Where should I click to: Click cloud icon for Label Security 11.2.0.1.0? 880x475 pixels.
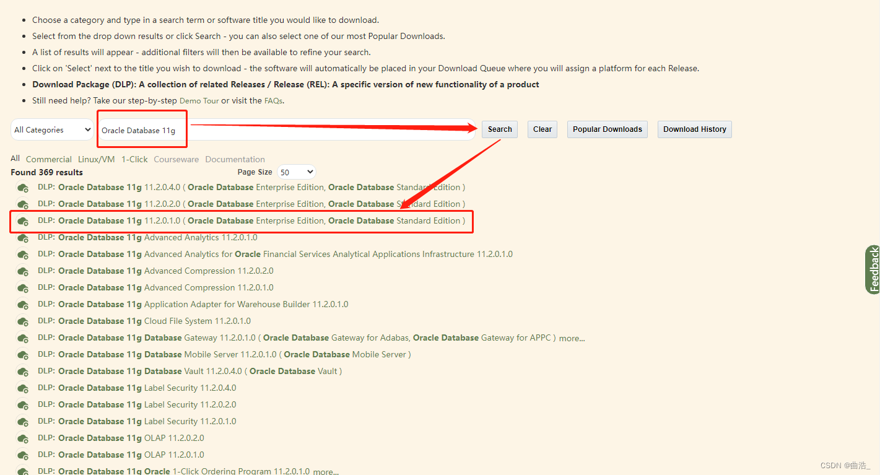pyautogui.click(x=23, y=422)
